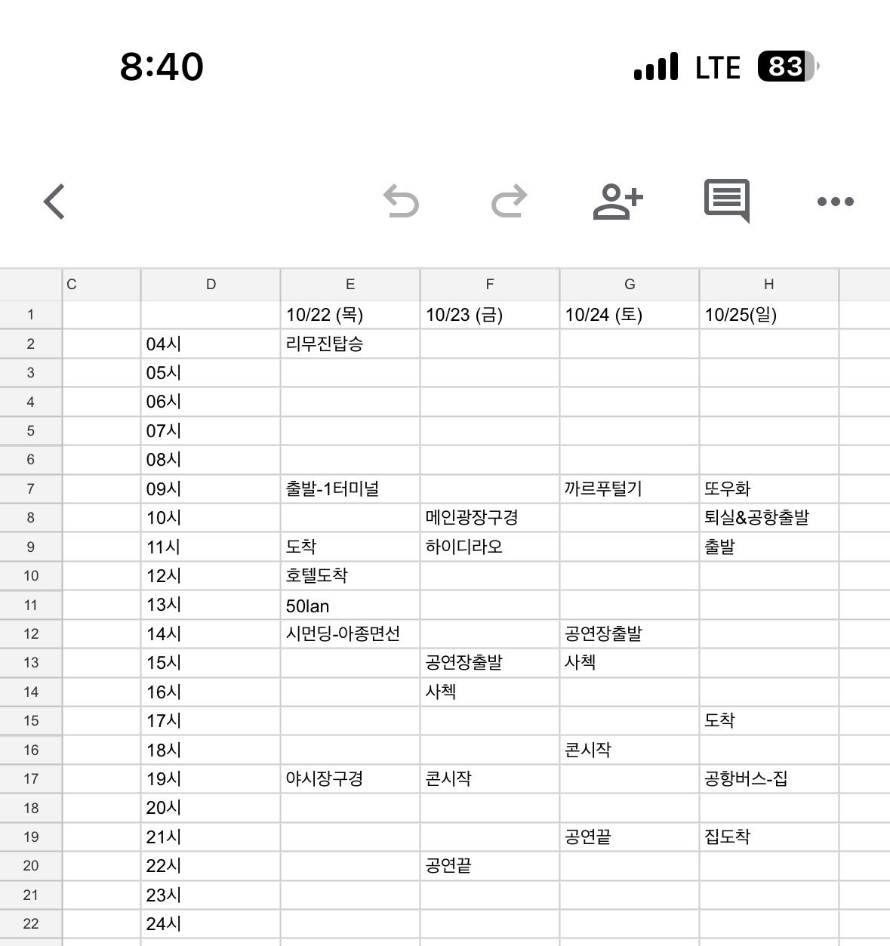
Task: Open the three-dot more options menu
Action: tap(836, 202)
